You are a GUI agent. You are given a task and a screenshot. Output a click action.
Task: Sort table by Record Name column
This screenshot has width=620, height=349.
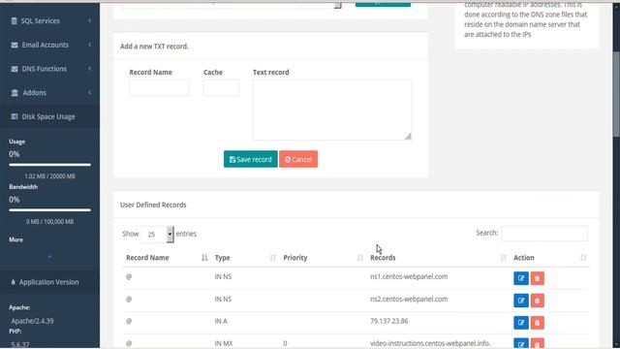tap(204, 258)
